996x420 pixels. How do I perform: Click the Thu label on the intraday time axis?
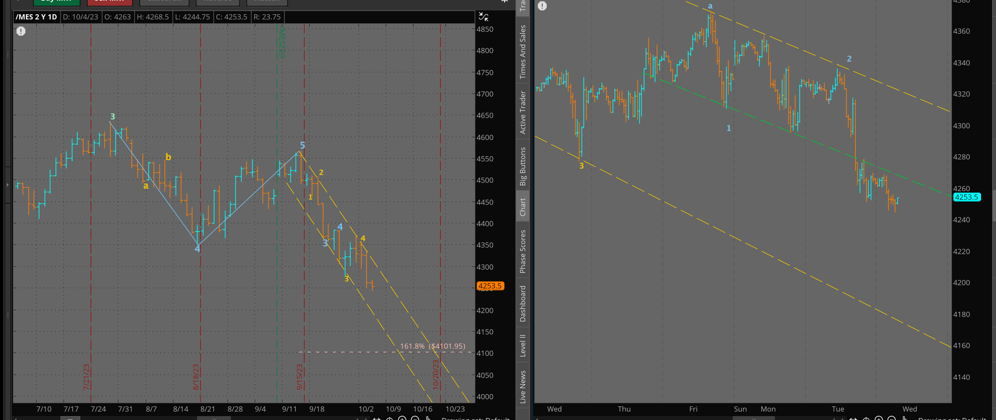click(624, 409)
